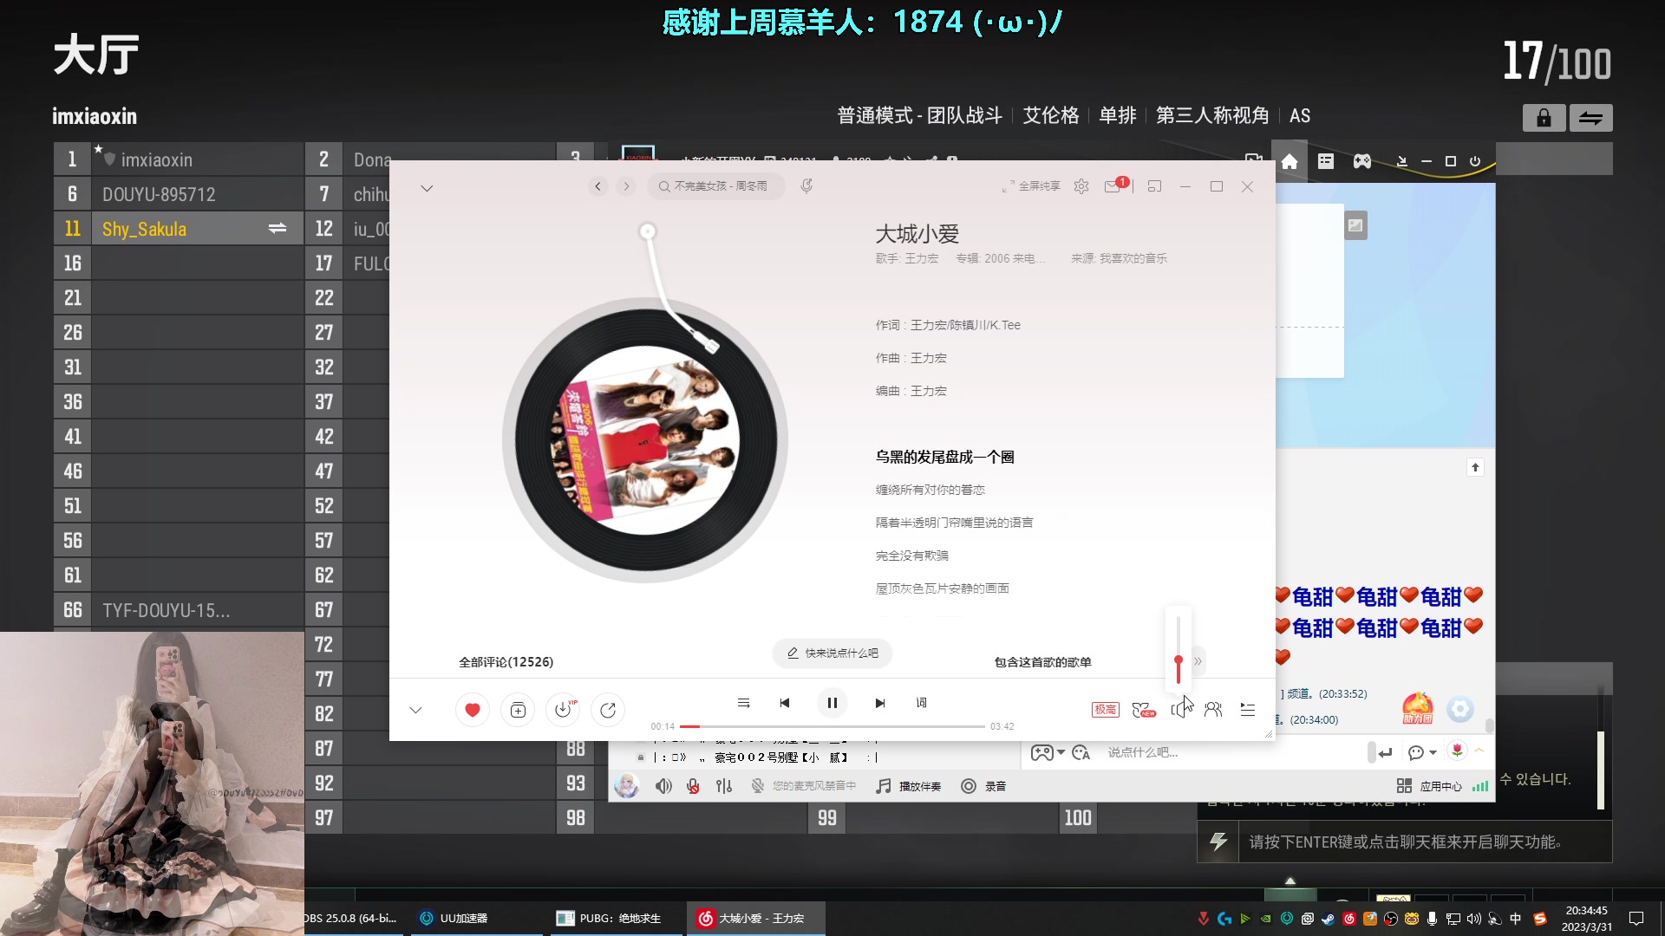Click the swap teams arrows button
This screenshot has width=1665, height=936.
coord(1590,118)
